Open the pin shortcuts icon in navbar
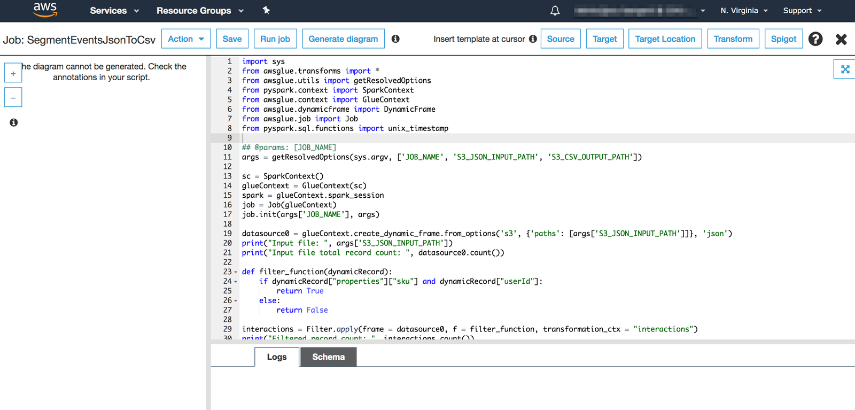This screenshot has height=410, width=855. [x=266, y=10]
